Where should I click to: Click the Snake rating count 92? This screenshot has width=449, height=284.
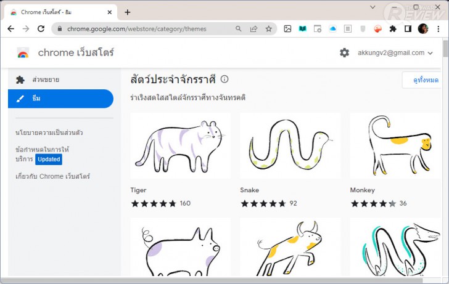pos(293,203)
